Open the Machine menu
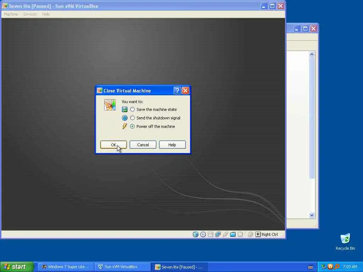Screen dimensions: 363x272 point(11,14)
